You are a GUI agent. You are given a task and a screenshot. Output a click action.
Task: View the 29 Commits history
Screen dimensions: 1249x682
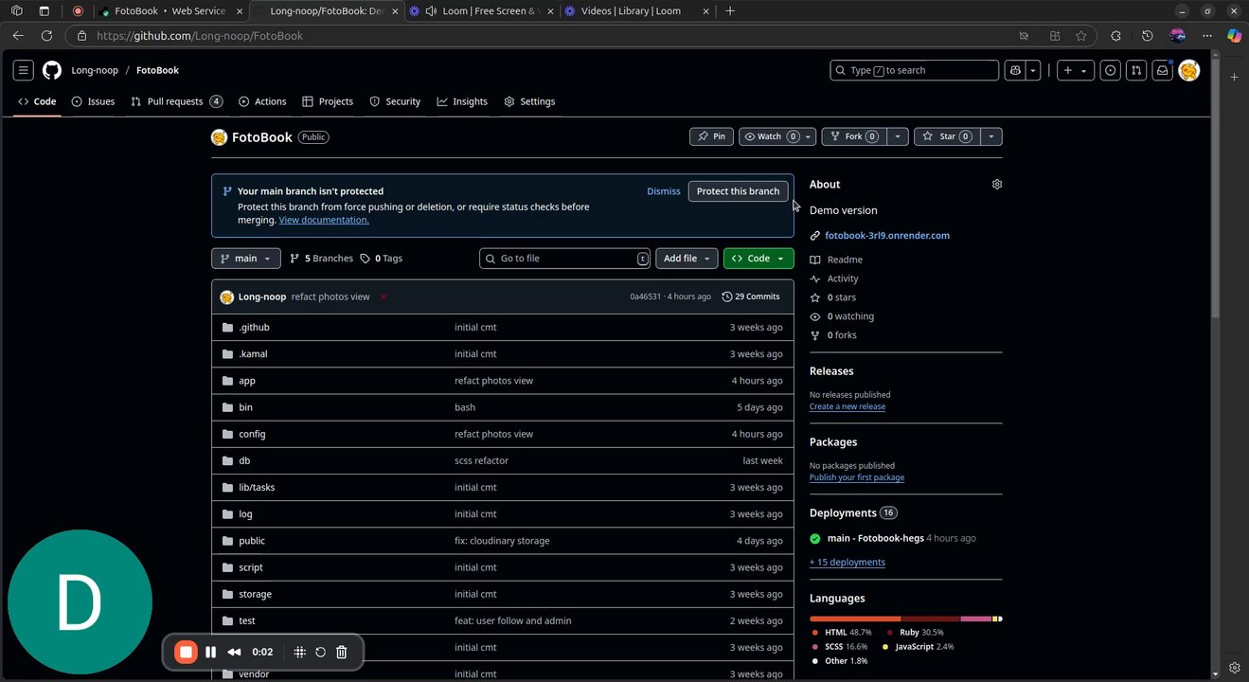[x=751, y=296]
